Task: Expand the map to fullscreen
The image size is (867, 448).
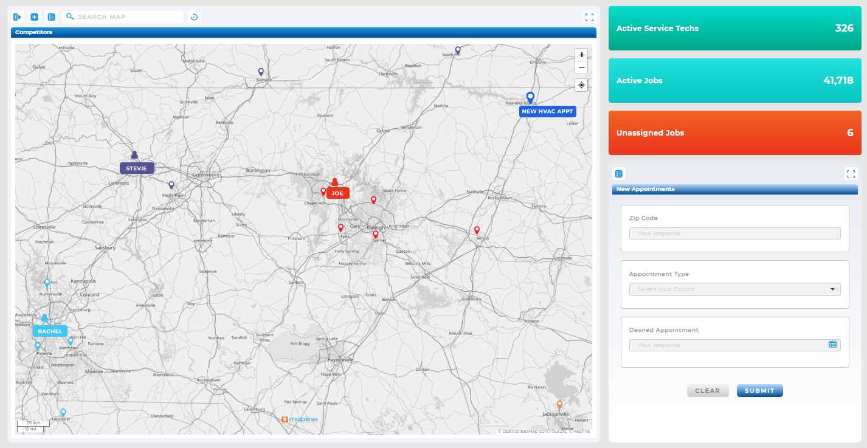Action: (x=589, y=16)
